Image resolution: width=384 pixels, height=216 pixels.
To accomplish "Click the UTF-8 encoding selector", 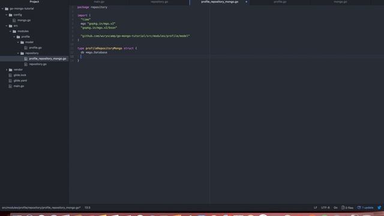I will click(x=325, y=208).
